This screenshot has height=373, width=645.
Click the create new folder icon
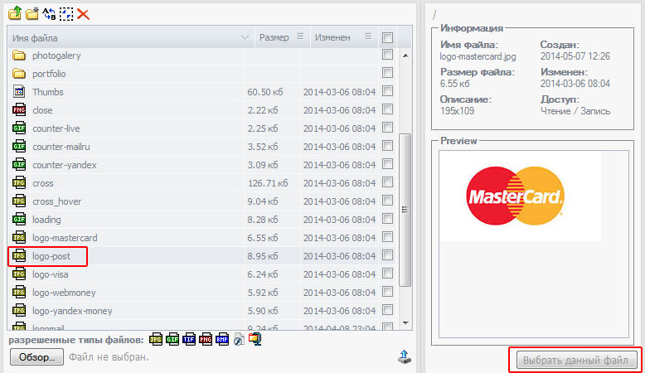(32, 14)
